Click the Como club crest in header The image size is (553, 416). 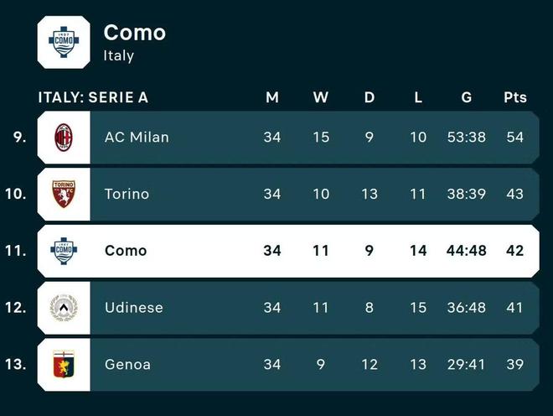pos(64,42)
